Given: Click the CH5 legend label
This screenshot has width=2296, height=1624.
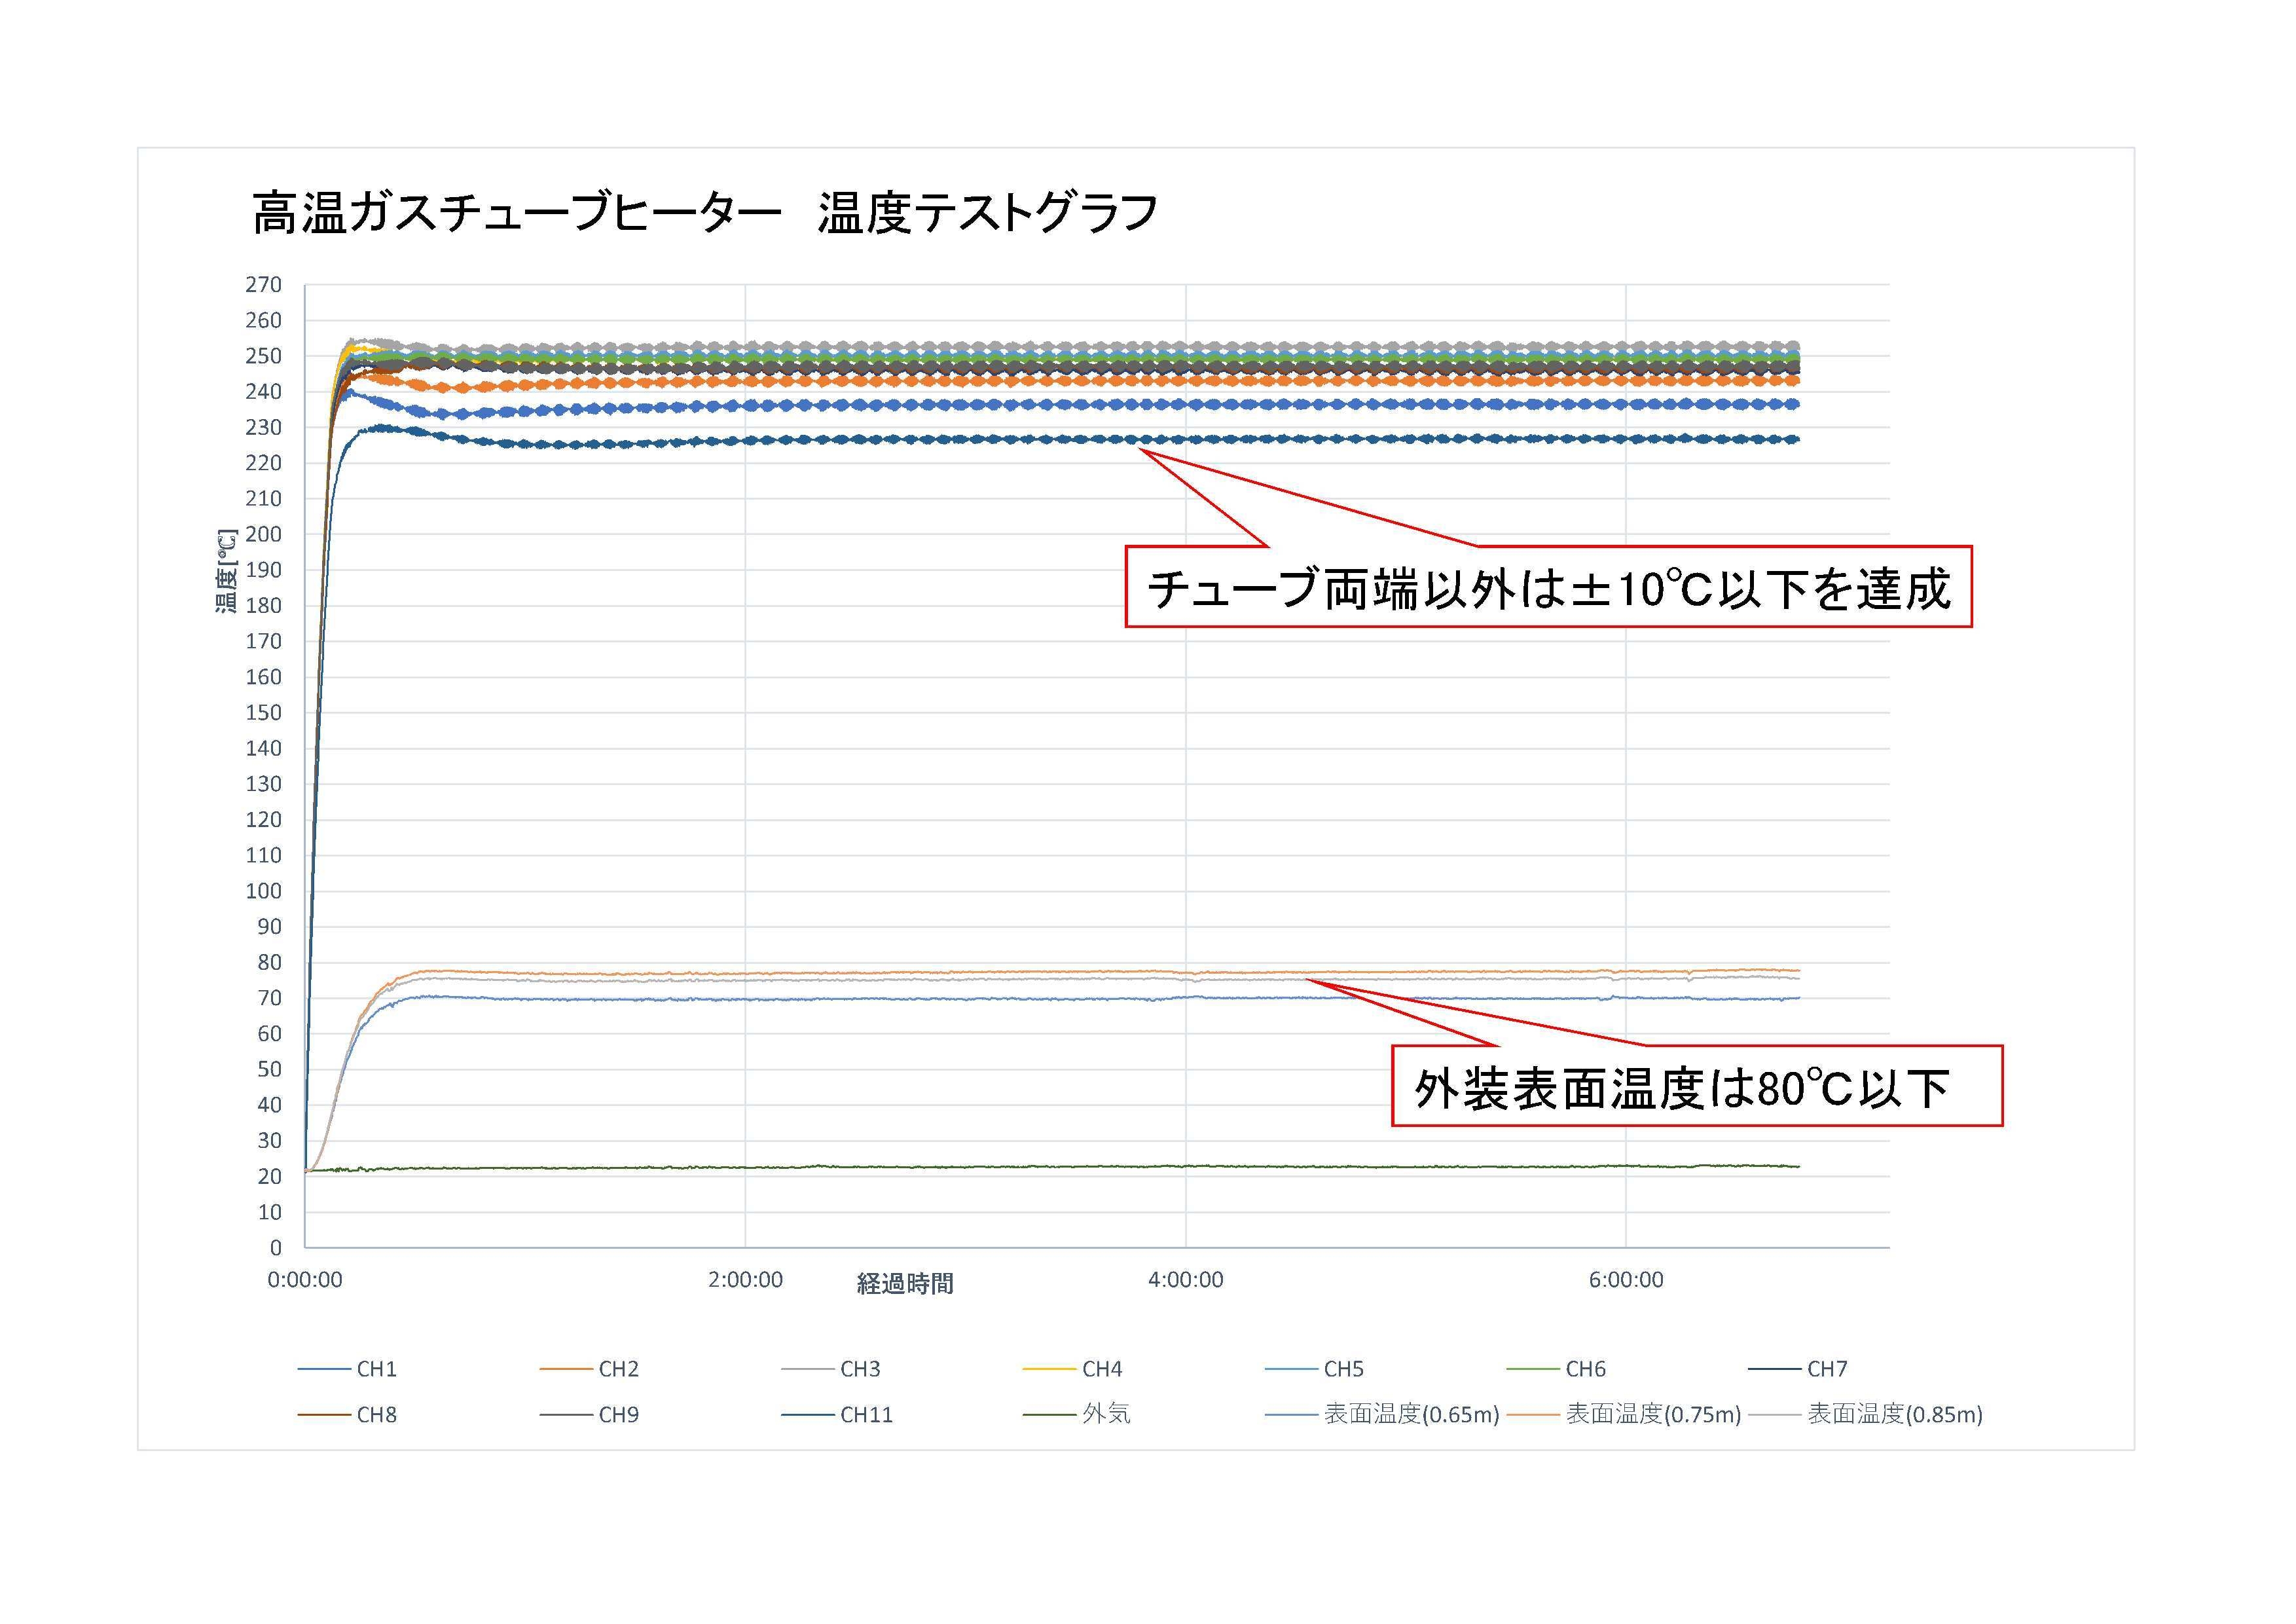Looking at the screenshot, I should pyautogui.click(x=1343, y=1369).
